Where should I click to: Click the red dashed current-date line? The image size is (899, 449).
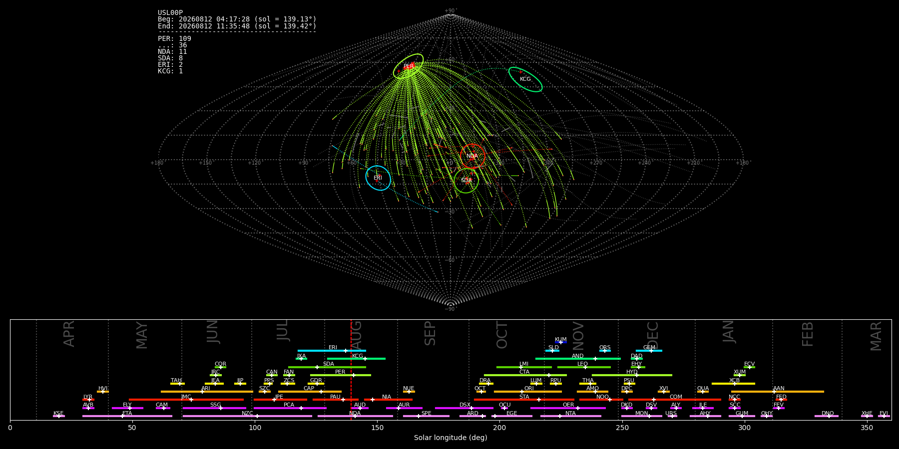click(x=351, y=370)
